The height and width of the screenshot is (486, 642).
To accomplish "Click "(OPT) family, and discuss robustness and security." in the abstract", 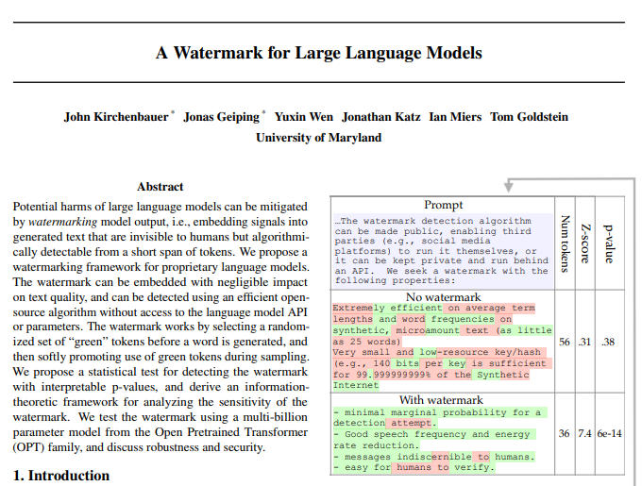I will [139, 447].
